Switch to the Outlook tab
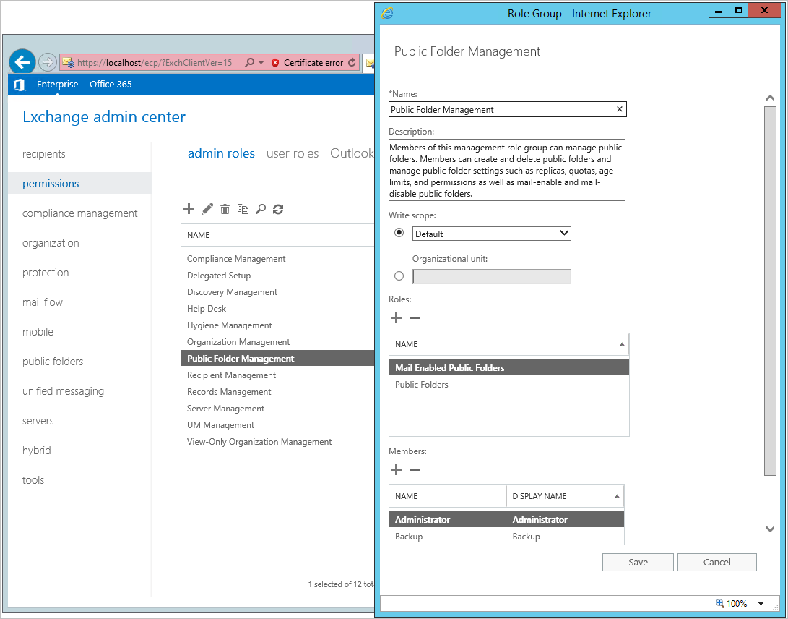Viewport: 788px width, 619px height. (x=352, y=153)
